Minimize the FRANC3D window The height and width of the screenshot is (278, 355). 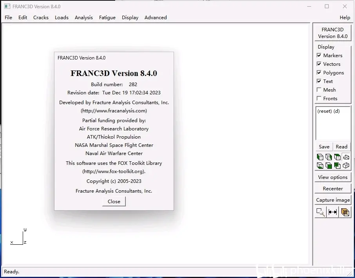coord(309,6)
